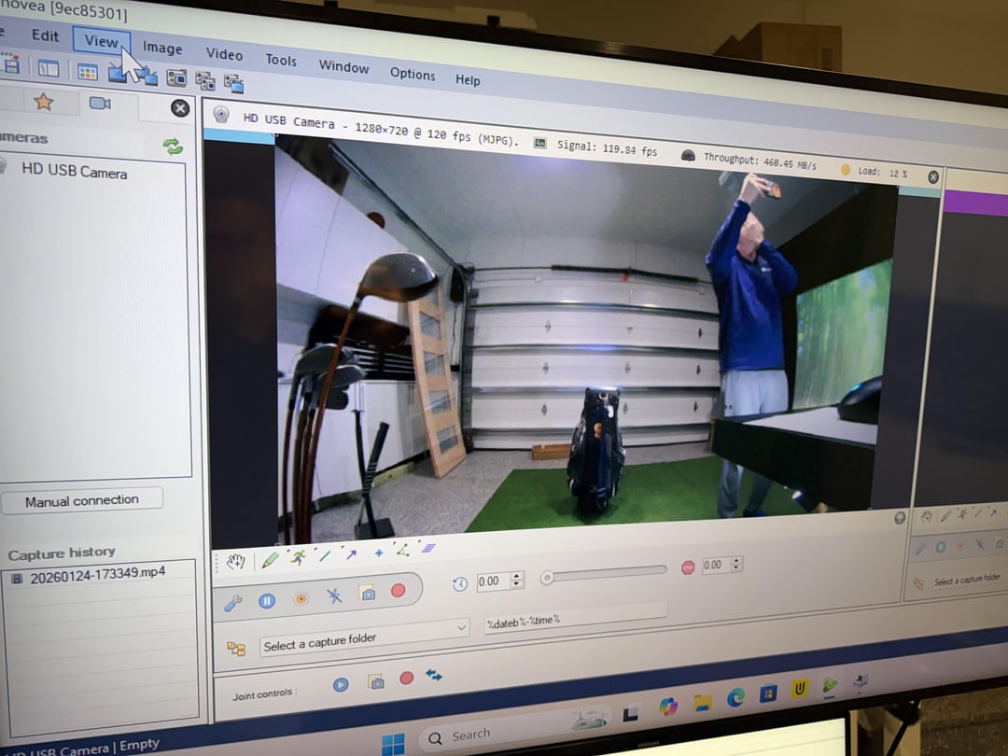
Task: Click the Manual connection button
Action: point(82,501)
